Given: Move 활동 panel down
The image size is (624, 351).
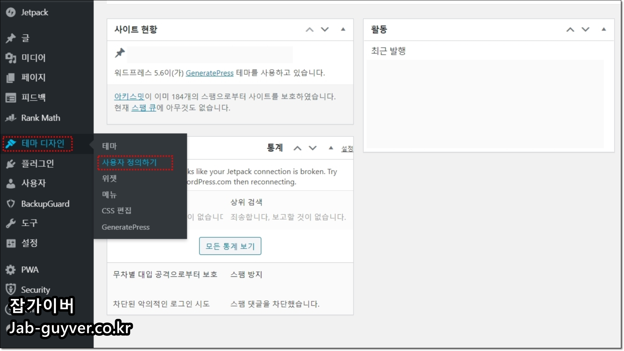Looking at the screenshot, I should 586,29.
